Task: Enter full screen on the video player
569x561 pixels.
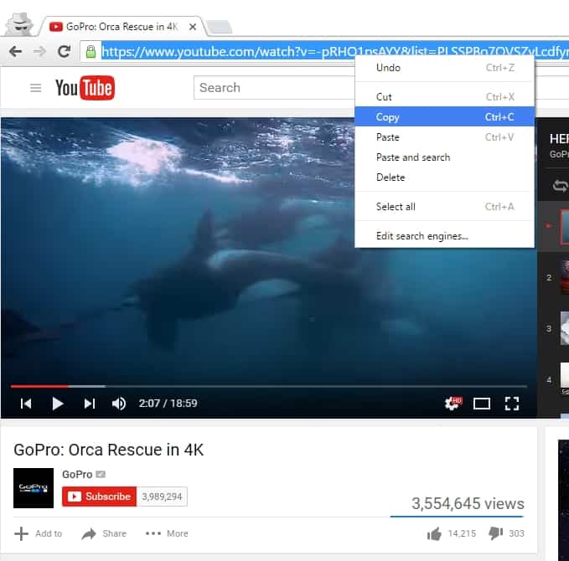Action: point(512,404)
